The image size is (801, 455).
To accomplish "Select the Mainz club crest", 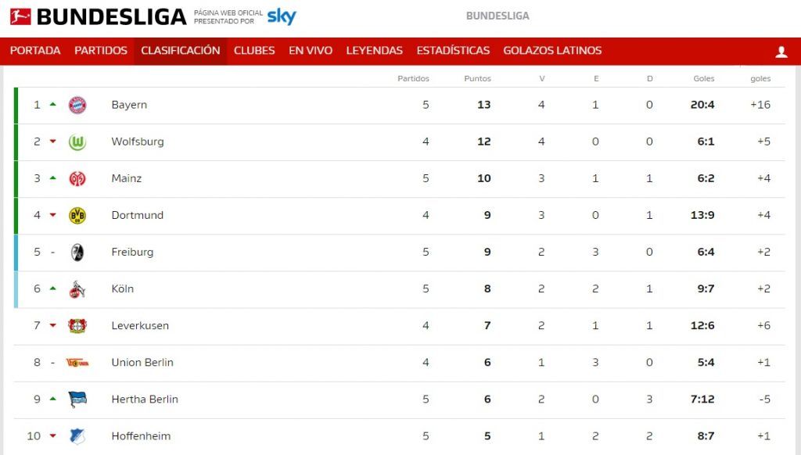I will (x=77, y=179).
